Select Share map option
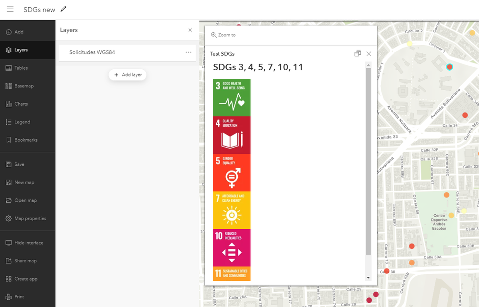479x307 pixels. [27, 261]
